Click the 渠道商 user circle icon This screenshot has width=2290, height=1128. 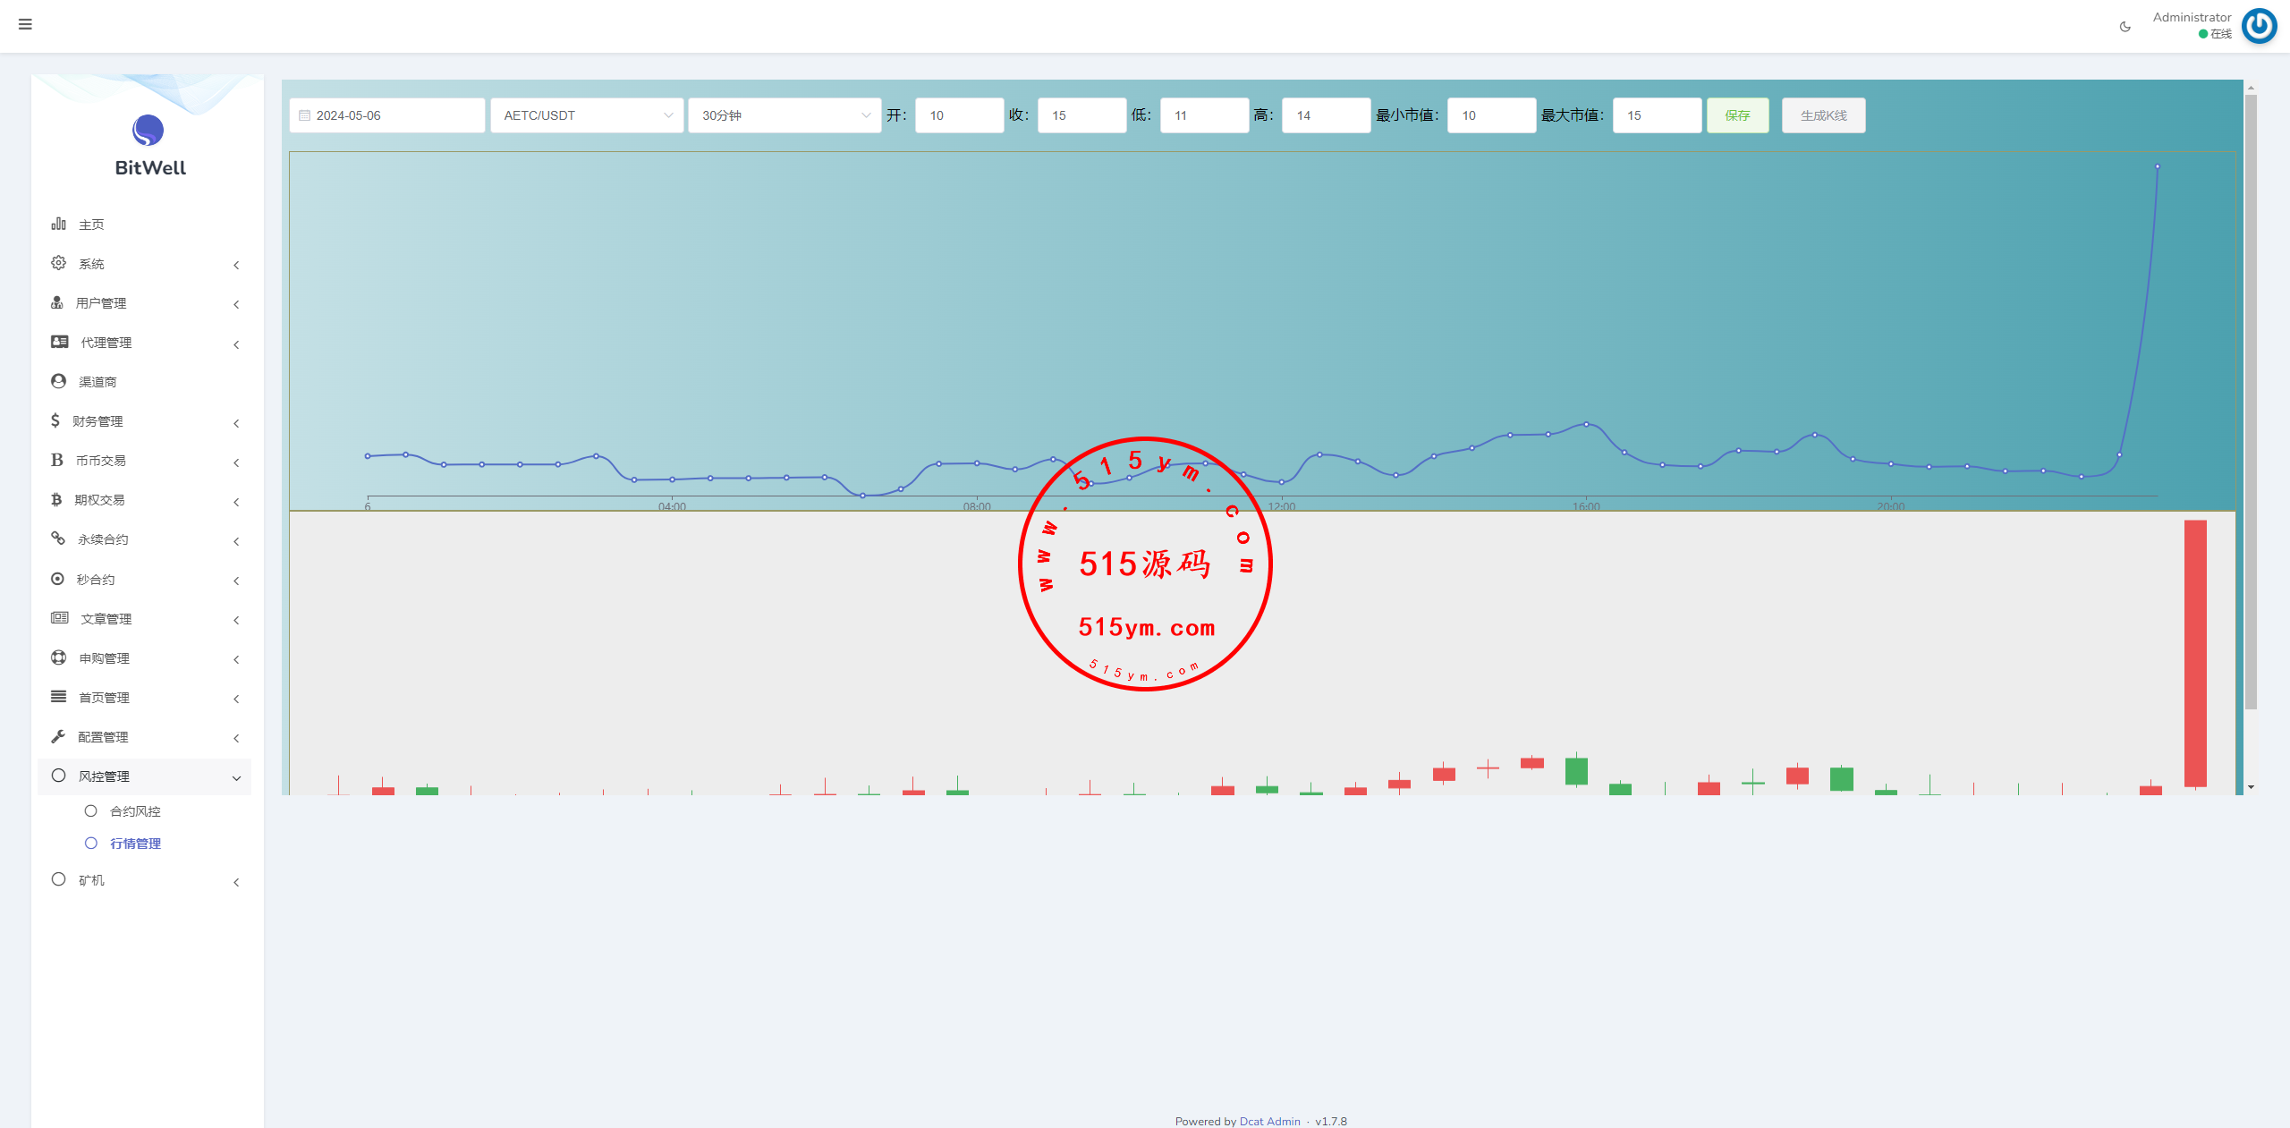point(59,381)
